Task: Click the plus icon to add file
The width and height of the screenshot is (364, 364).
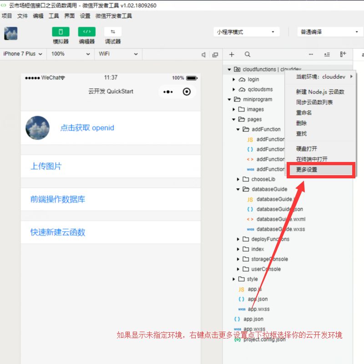Action: tap(232, 54)
